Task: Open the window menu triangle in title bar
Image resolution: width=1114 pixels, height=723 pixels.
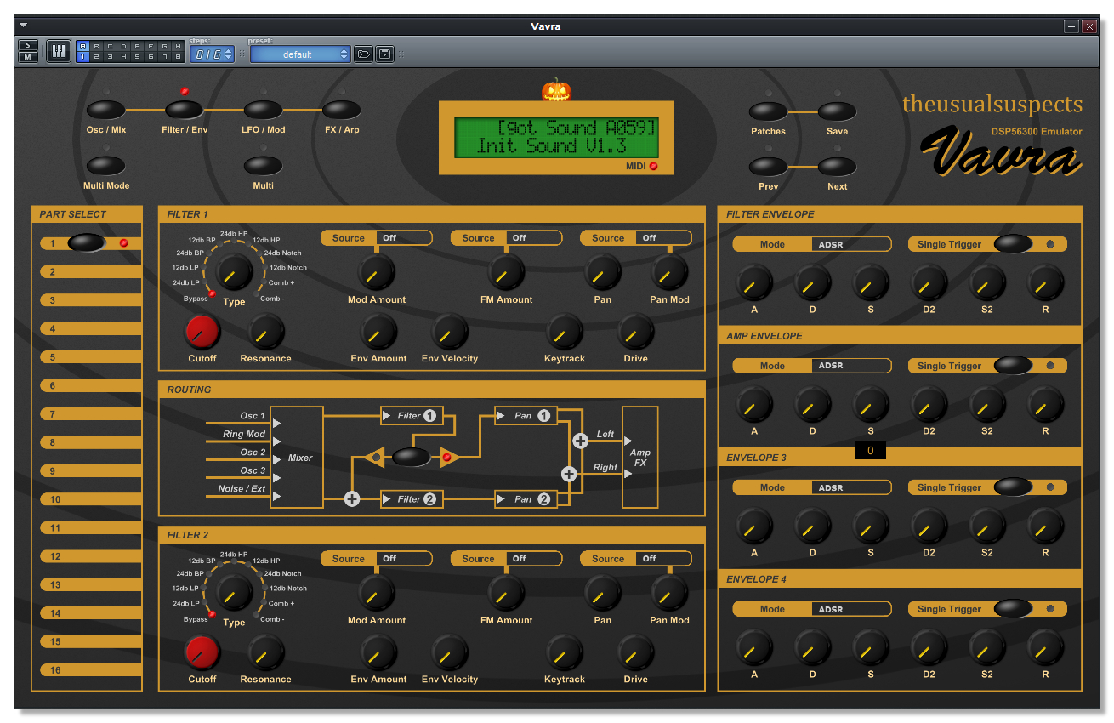Action: (24, 26)
